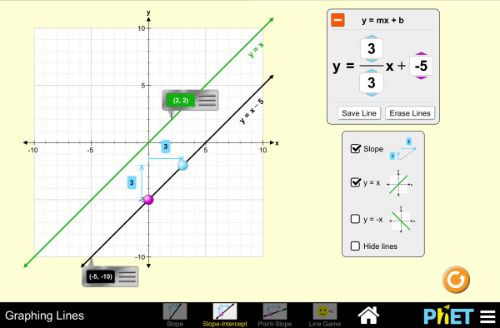Go to the home screen icon
500x328 pixels.
click(x=368, y=316)
